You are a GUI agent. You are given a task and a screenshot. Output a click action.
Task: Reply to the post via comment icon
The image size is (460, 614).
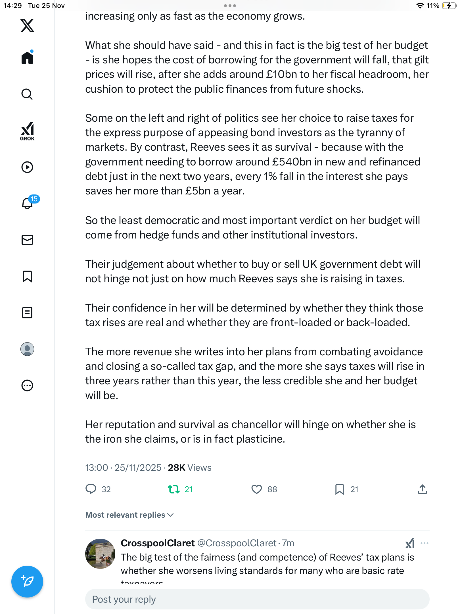coord(91,489)
